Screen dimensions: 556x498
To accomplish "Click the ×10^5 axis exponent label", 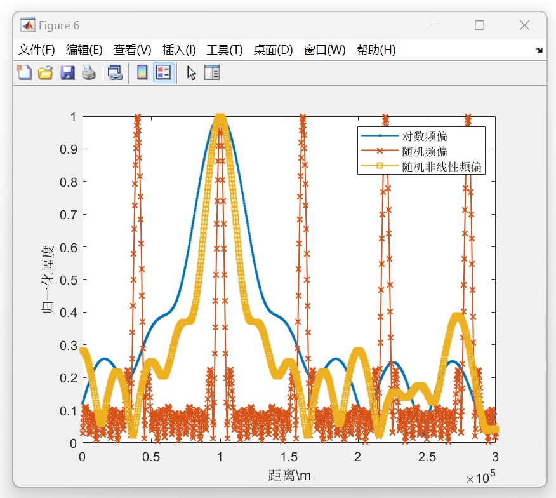I will pos(480,476).
